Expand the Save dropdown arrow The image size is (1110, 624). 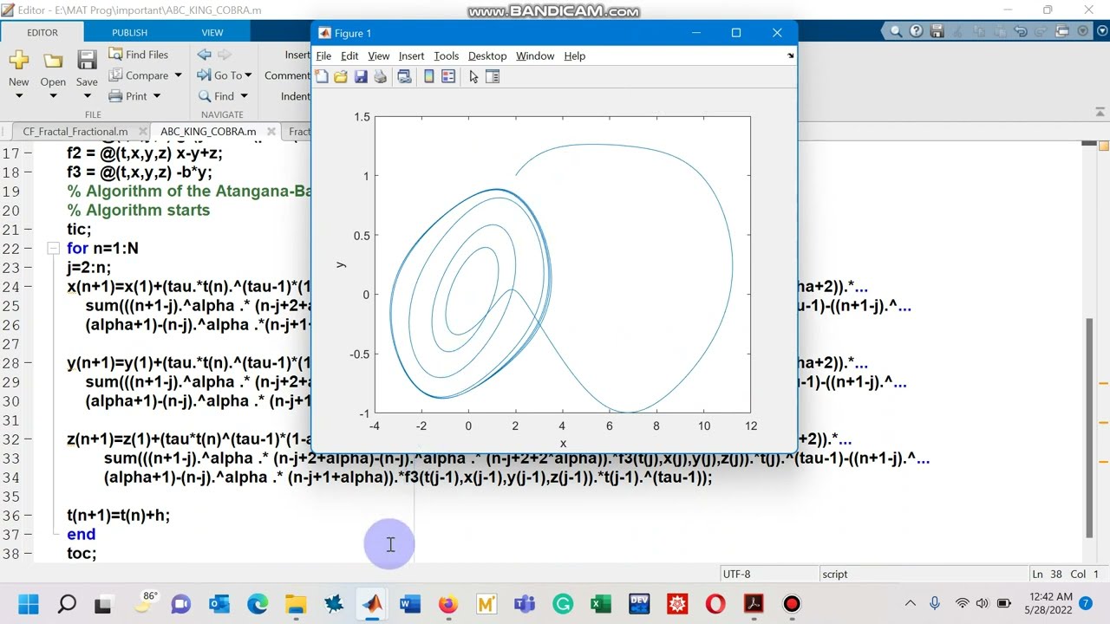[87, 95]
